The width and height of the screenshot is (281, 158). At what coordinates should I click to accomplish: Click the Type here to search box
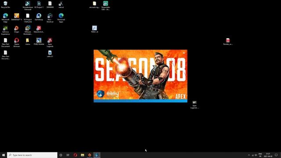coord(32,155)
